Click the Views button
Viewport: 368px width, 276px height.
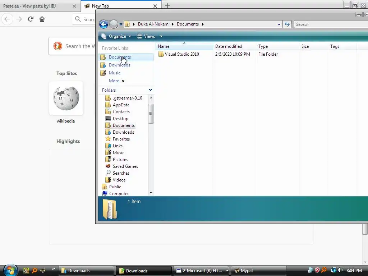(146, 36)
